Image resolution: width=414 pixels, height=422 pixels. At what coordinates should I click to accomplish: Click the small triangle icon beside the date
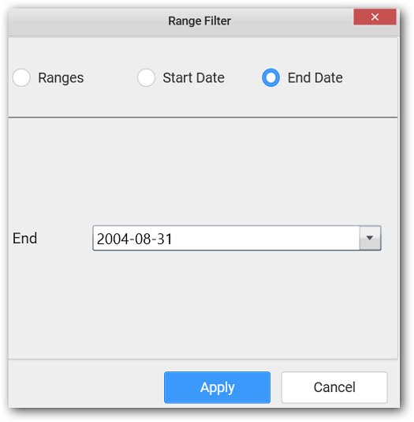pos(370,238)
